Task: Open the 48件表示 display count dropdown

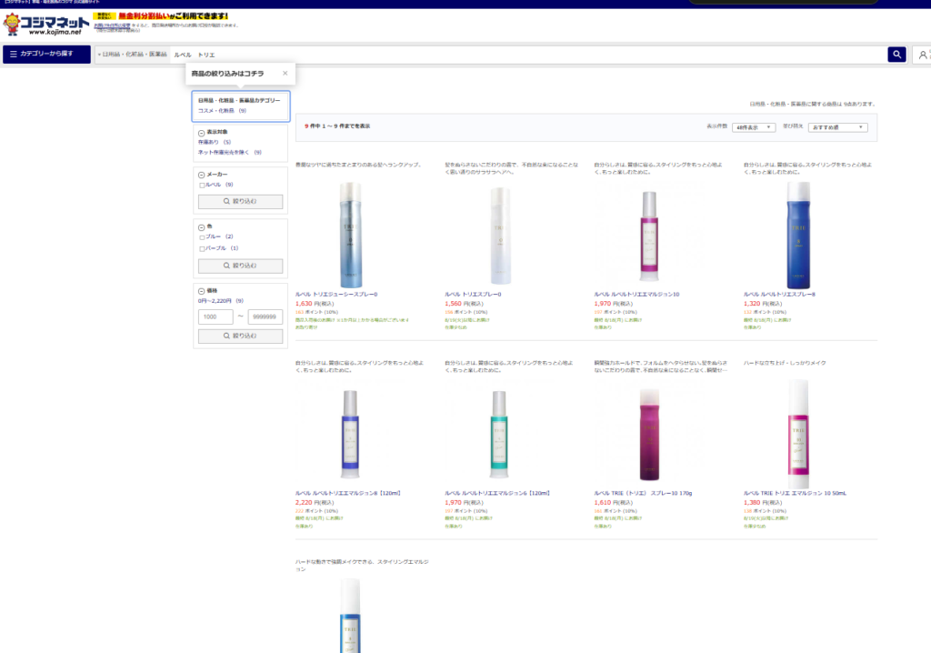Action: click(x=754, y=127)
